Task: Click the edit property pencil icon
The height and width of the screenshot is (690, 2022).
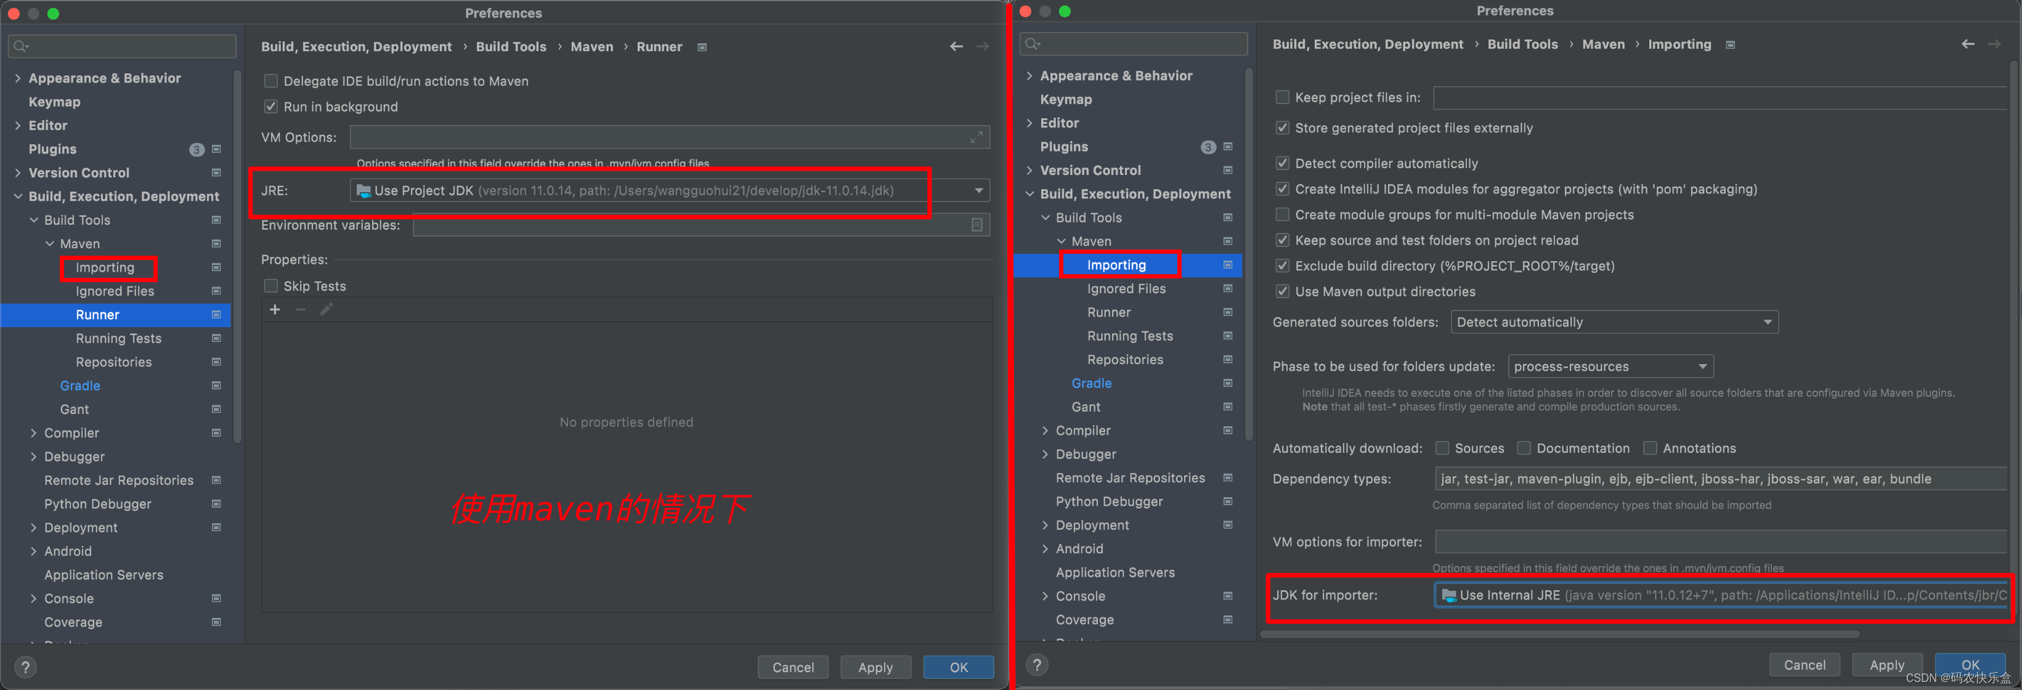Action: point(327,310)
